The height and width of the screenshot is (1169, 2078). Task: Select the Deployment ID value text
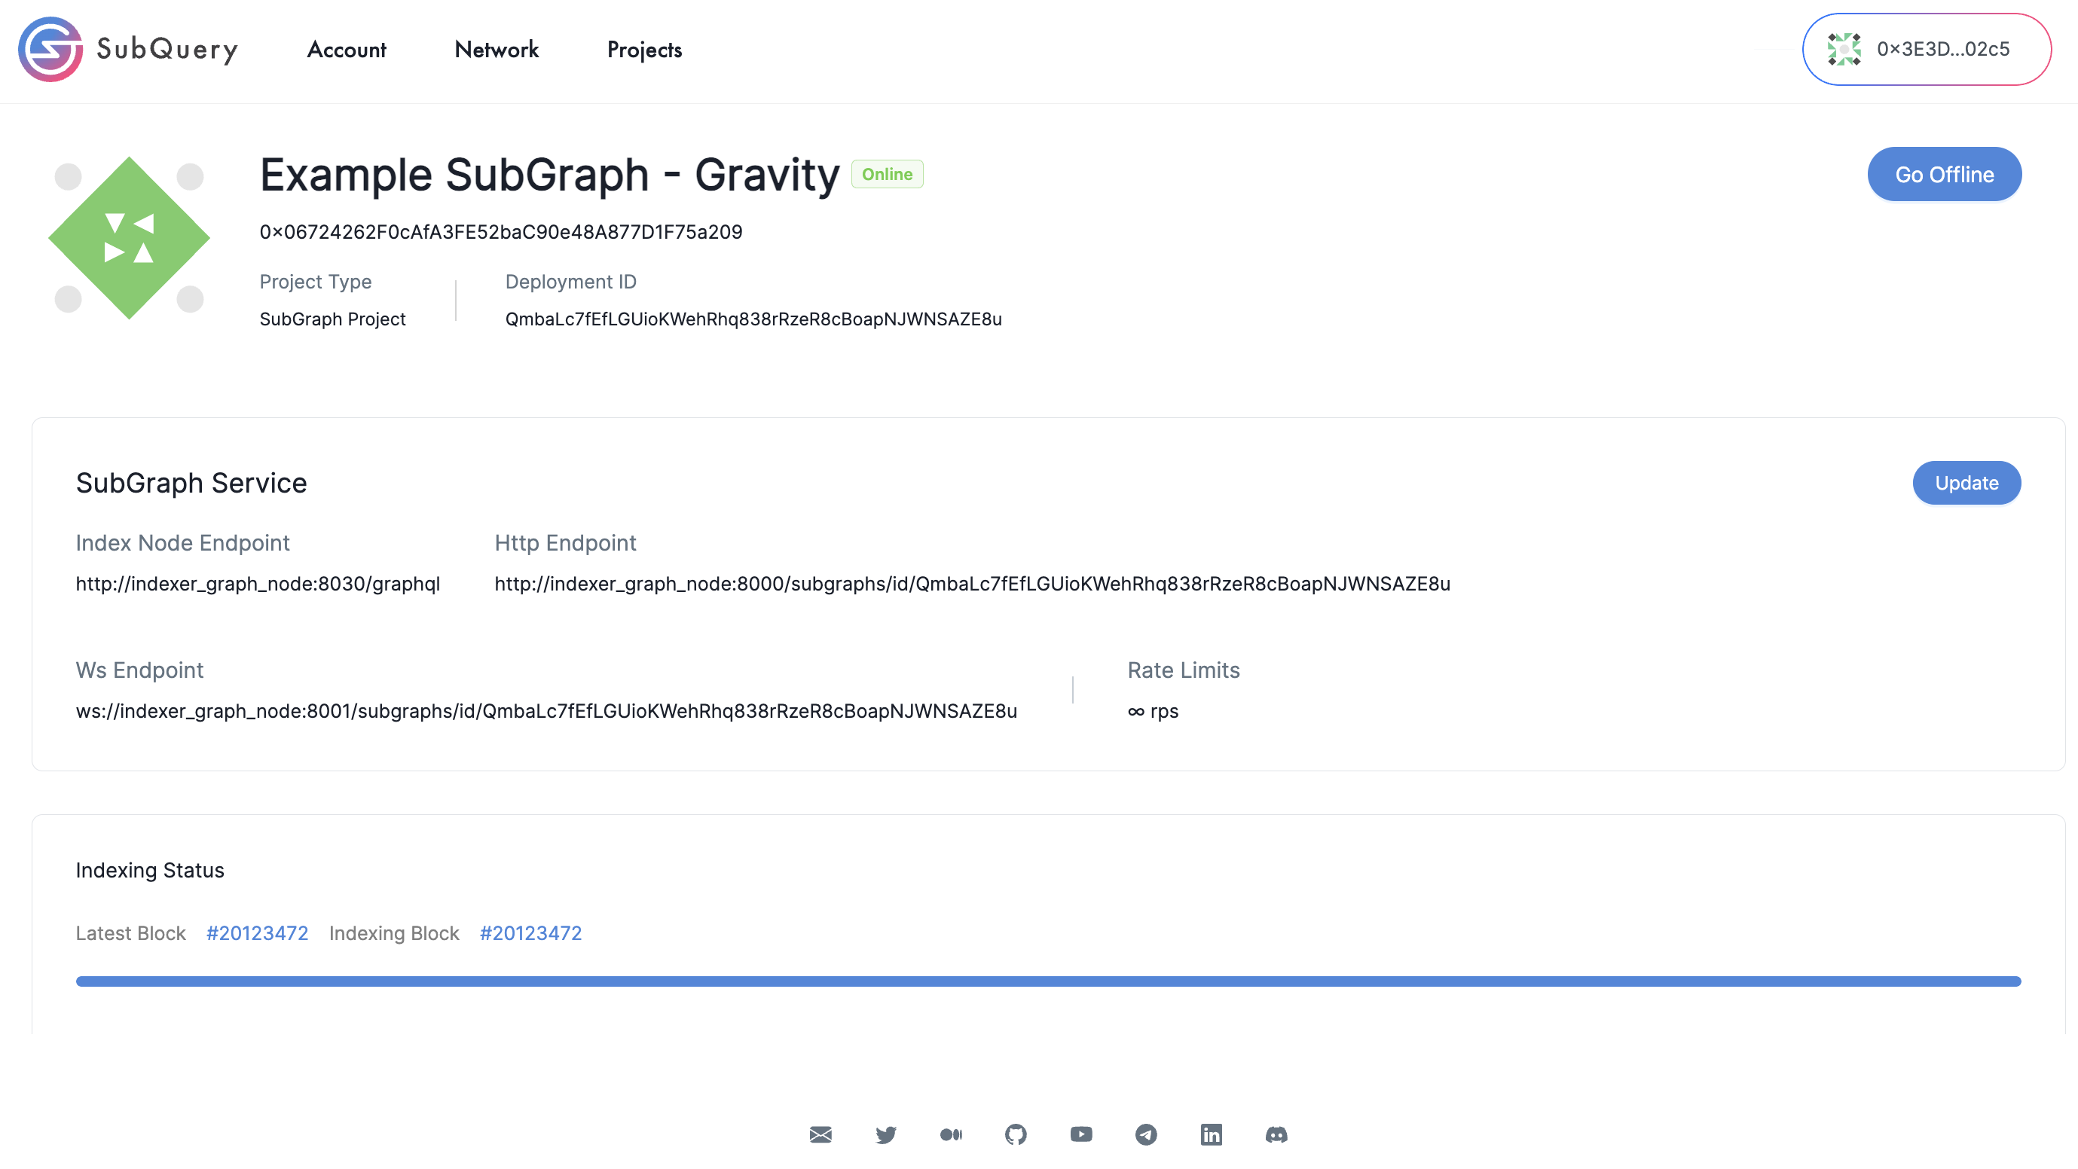(x=753, y=319)
